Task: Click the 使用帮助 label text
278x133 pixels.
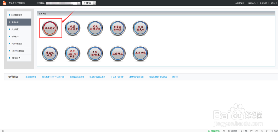Action: click(x=14, y=77)
